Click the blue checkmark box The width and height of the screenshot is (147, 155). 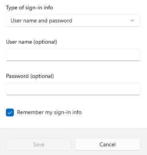(10, 113)
